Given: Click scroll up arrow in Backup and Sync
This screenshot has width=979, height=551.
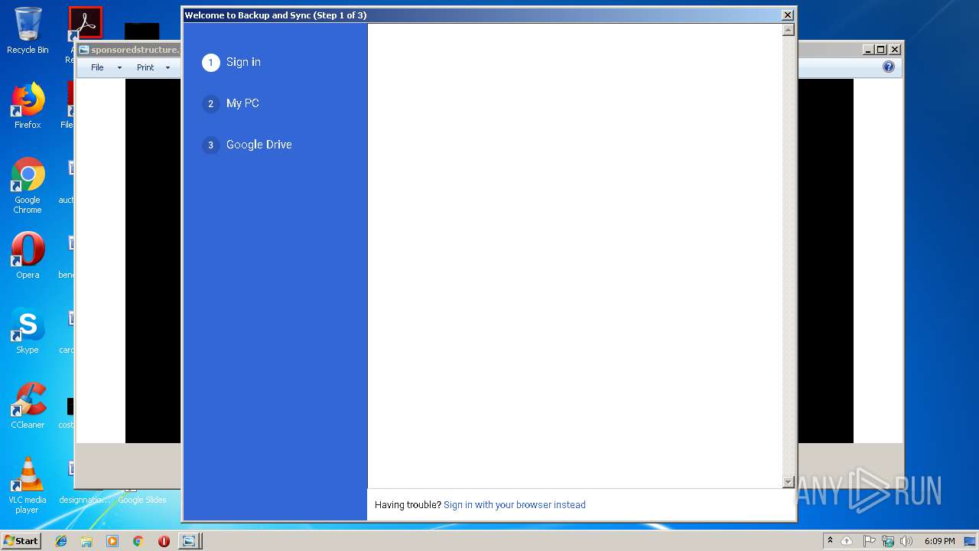Looking at the screenshot, I should coord(789,30).
